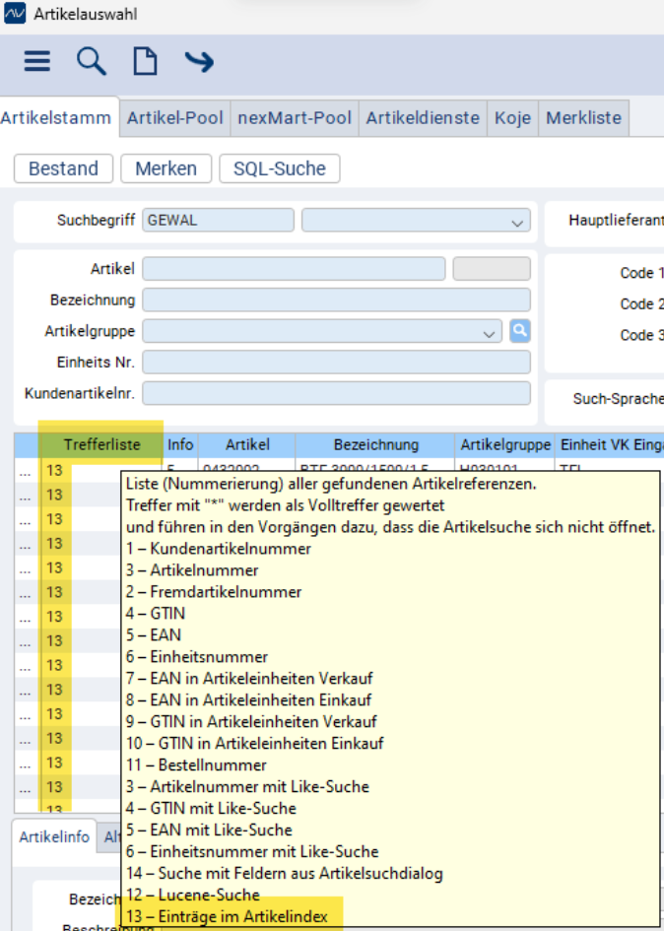Click into the Kundenartikelnr. input field
This screenshot has height=931, width=664.
[336, 394]
